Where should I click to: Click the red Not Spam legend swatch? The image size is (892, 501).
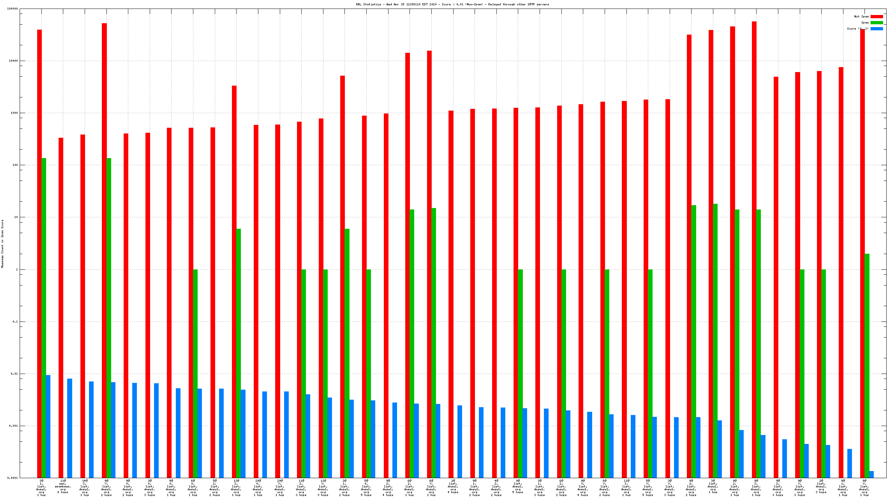(876, 16)
